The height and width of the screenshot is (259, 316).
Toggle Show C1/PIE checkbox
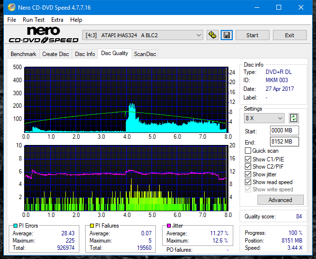[248, 159]
